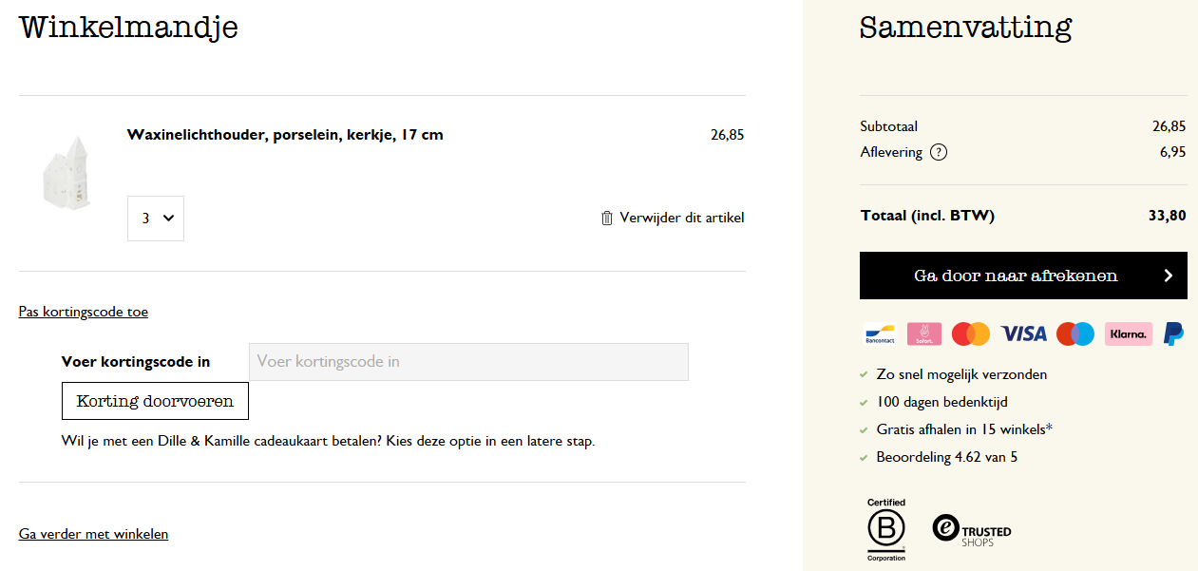Click 'Ga door naar afrekenen' checkout button
1198x571 pixels.
coord(1023,276)
